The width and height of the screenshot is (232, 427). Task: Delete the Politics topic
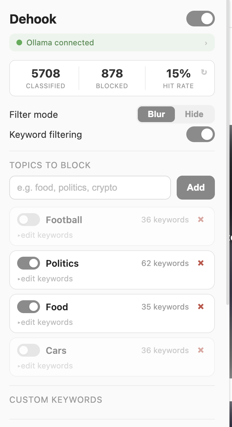[201, 263]
